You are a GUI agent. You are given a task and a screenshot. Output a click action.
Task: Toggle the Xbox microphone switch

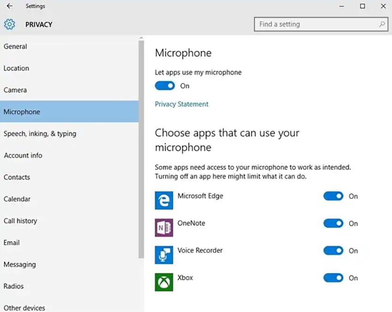(333, 278)
